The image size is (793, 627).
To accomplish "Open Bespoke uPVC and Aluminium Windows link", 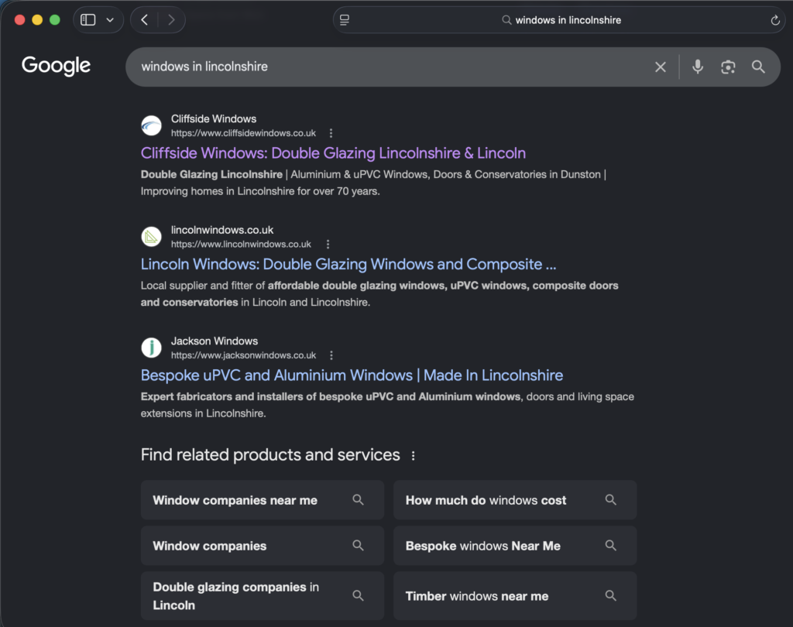I will point(352,375).
